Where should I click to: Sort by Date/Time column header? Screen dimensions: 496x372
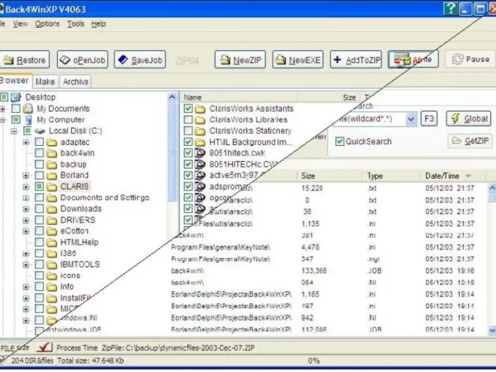[x=453, y=175]
